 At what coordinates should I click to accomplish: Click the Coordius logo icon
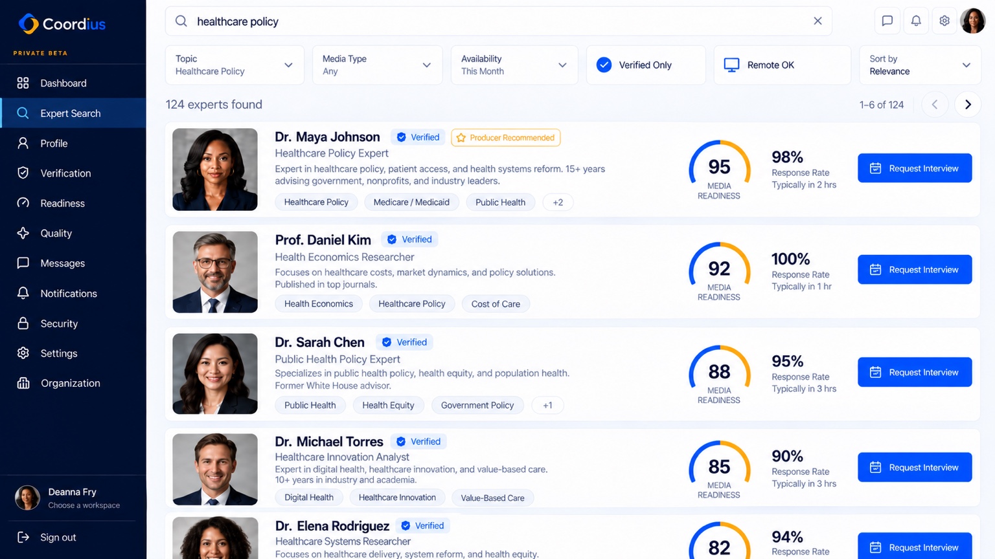[x=29, y=24]
